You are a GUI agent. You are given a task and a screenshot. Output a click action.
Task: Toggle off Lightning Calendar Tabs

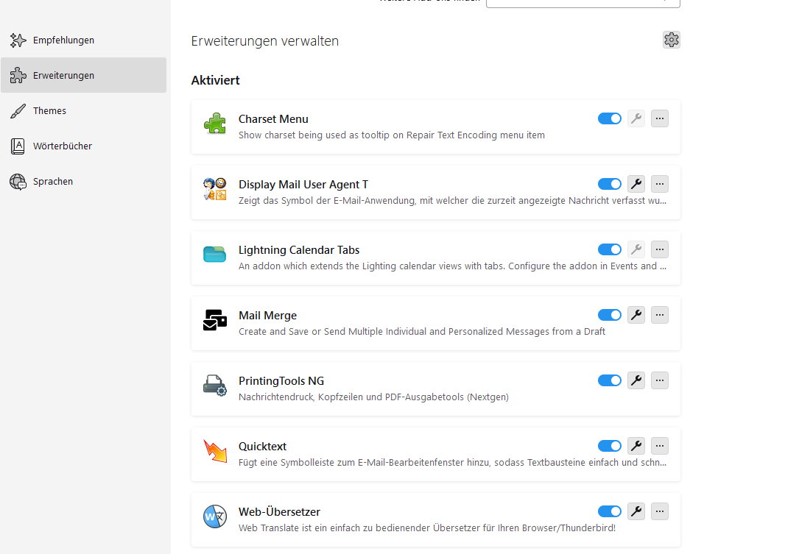coord(610,249)
